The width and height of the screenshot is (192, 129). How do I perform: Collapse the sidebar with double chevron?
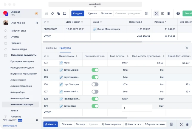(x=37, y=120)
